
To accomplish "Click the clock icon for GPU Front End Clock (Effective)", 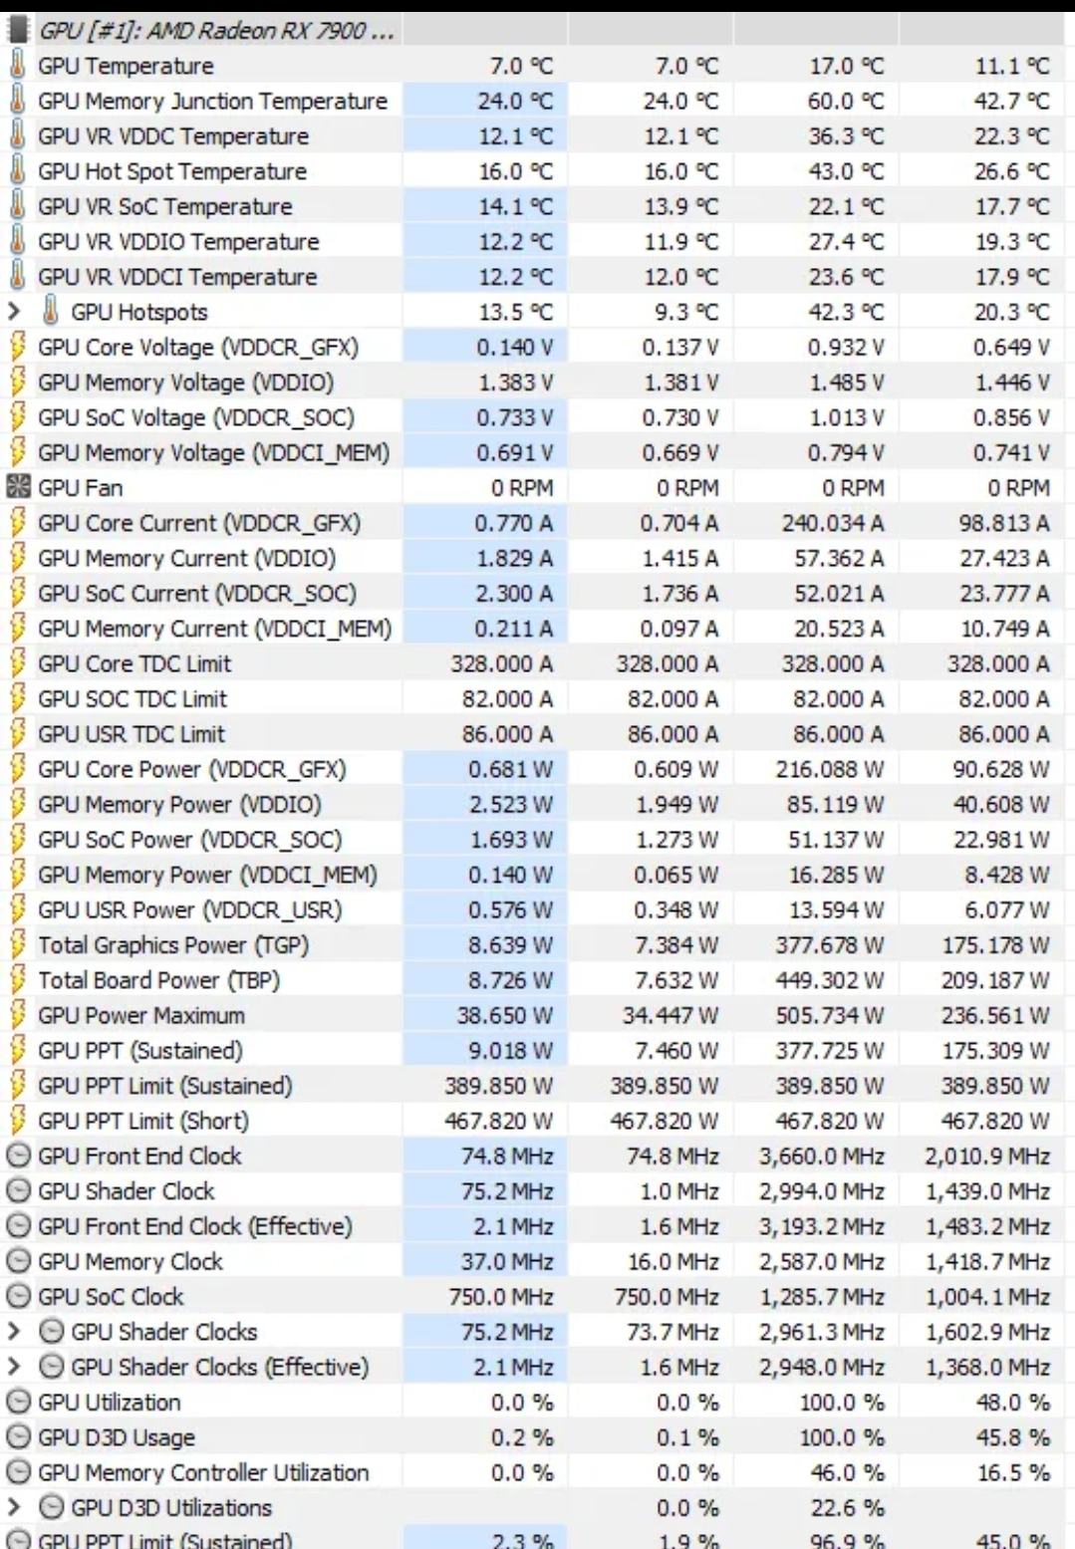I will click(18, 1226).
